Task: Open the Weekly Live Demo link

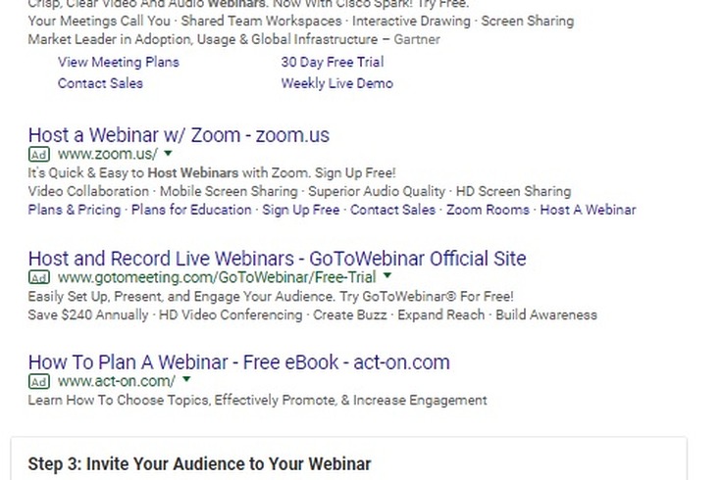Action: [336, 83]
